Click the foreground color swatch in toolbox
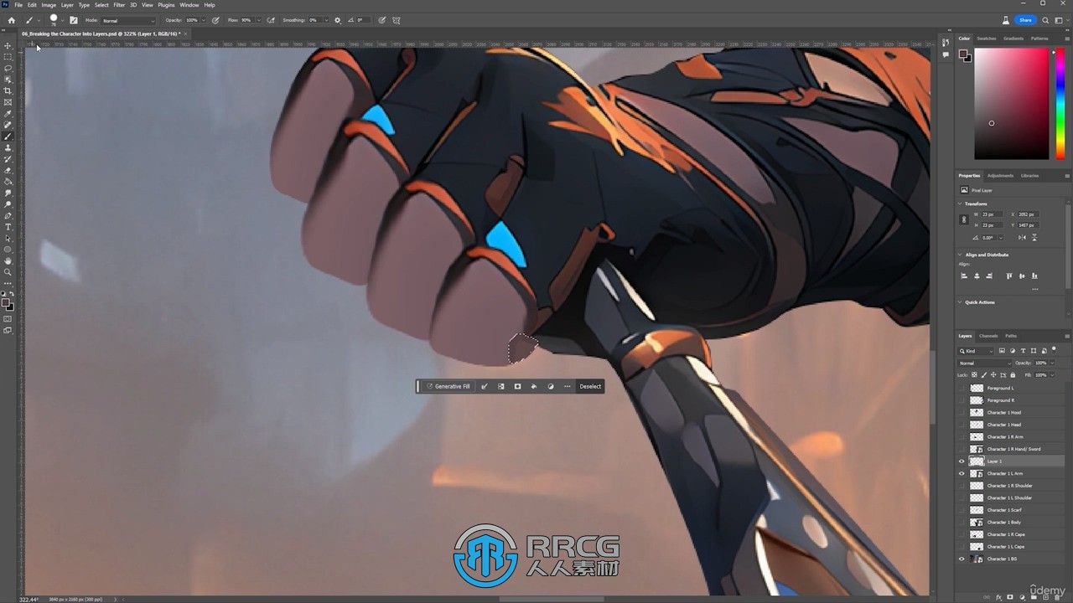 click(x=6, y=304)
